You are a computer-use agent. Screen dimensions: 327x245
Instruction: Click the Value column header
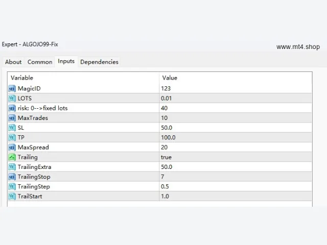click(236, 78)
